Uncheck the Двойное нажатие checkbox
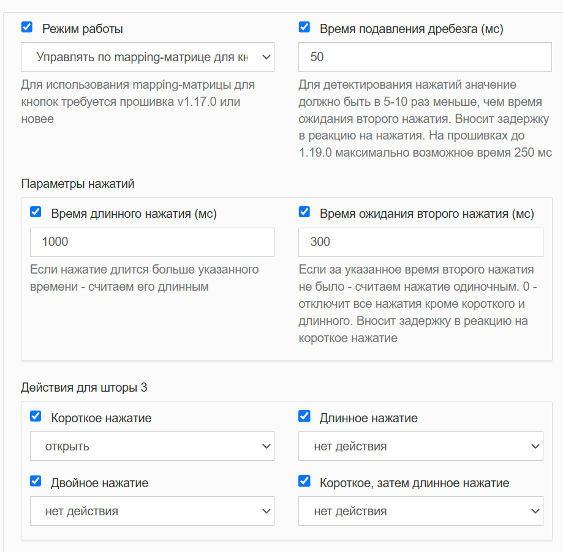Screen dimensions: 563x552 click(x=36, y=481)
